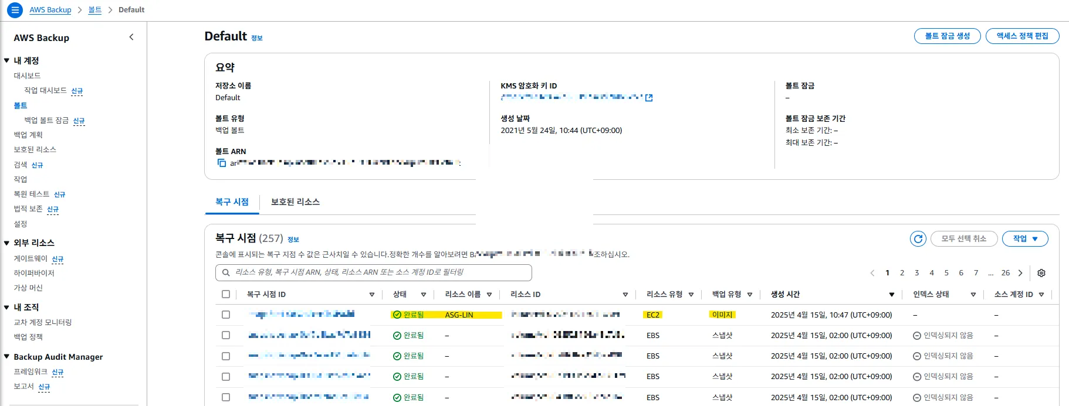Follow 볼트 breadcrumb link
The width and height of the screenshot is (1069, 406).
(95, 10)
